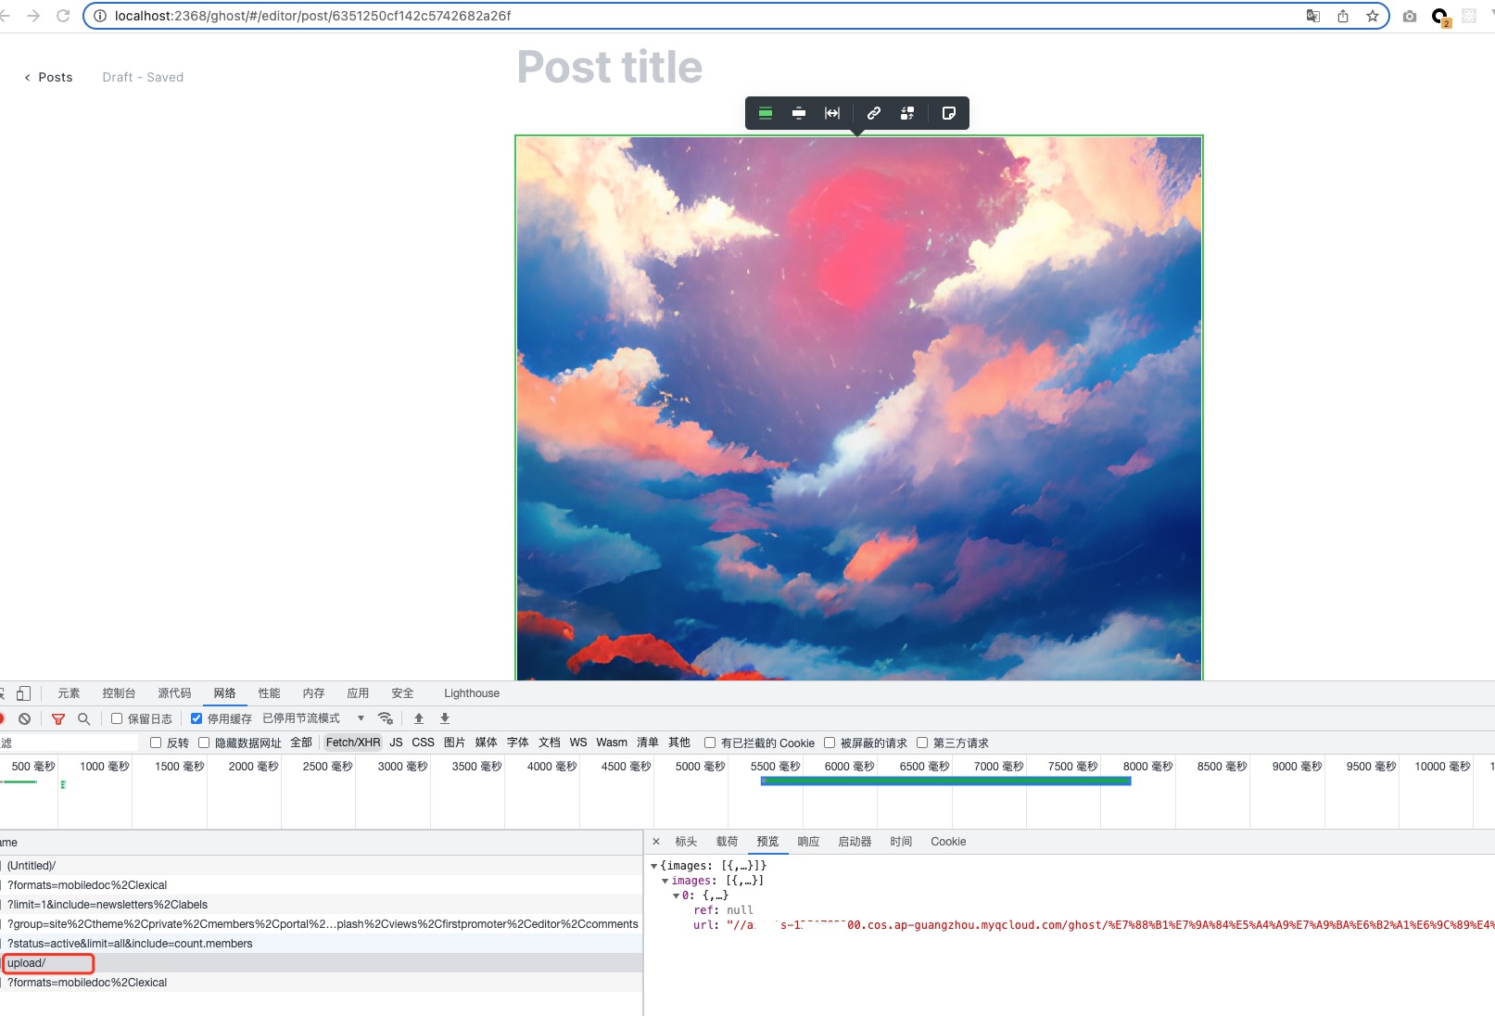The width and height of the screenshot is (1495, 1016).
Task: Filter requests by 全部
Action: (301, 743)
